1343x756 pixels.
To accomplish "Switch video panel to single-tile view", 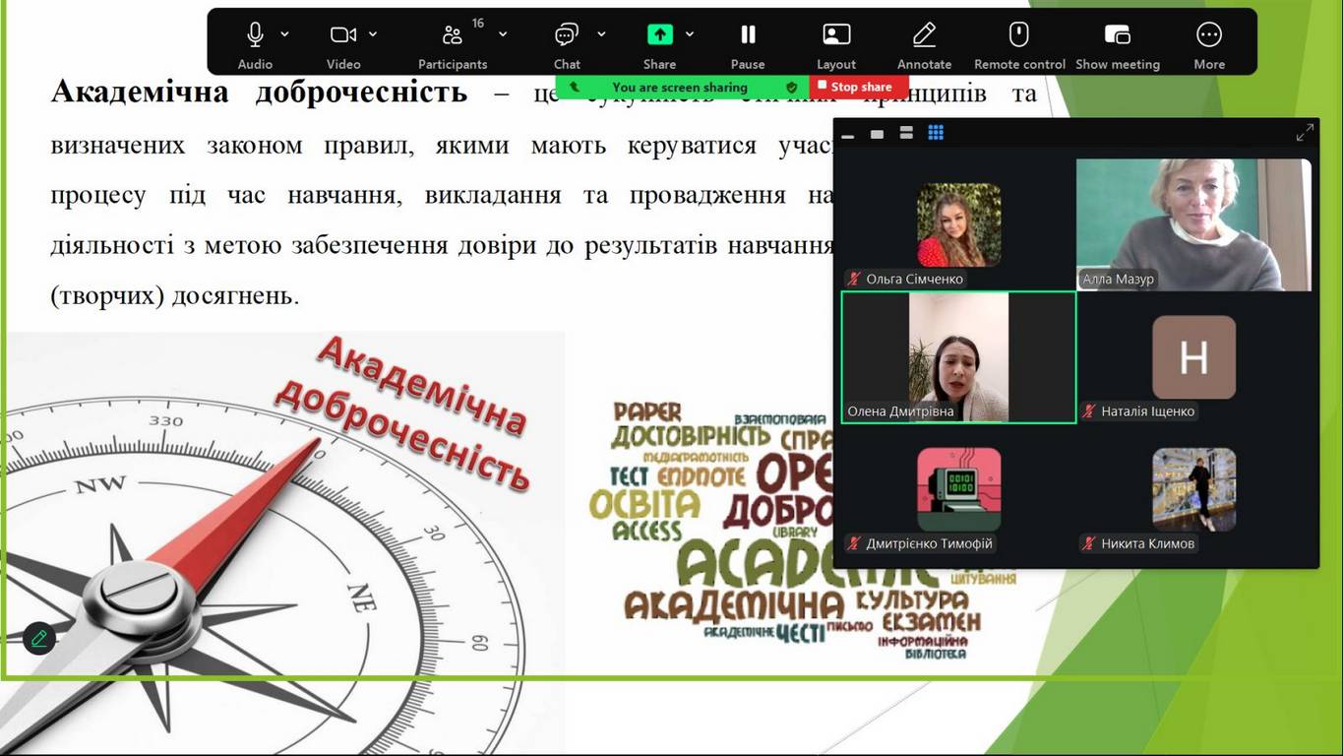I will pos(877,134).
